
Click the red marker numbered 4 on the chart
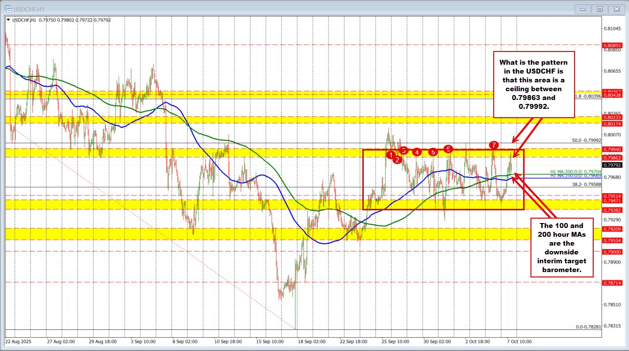click(x=417, y=152)
